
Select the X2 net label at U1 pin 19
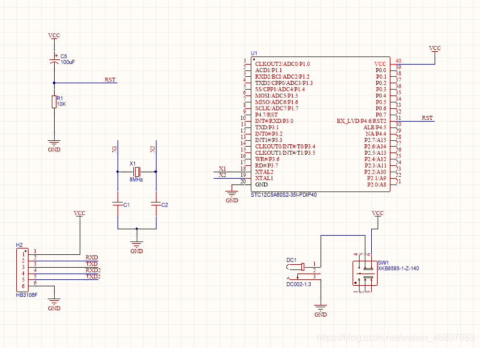coord(223,175)
